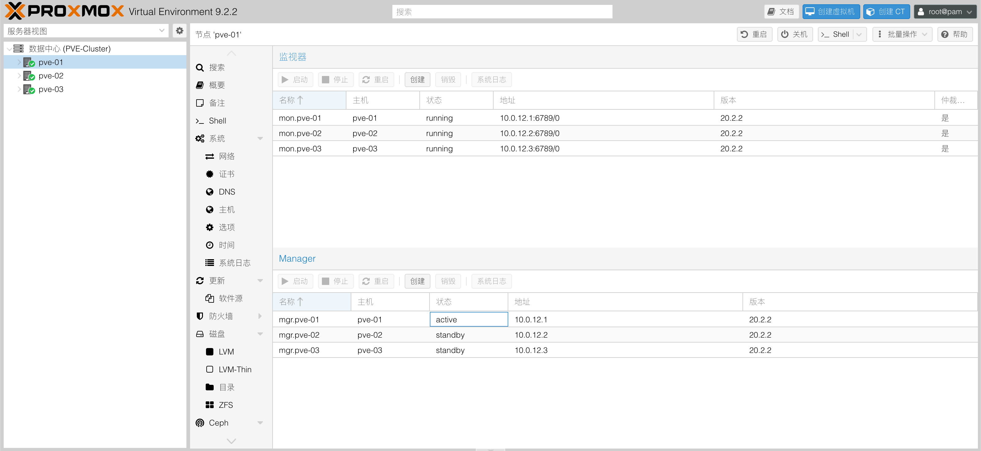Open the 批量操作 bulk actions menu
Screen dimensions: 981x451
[902, 34]
